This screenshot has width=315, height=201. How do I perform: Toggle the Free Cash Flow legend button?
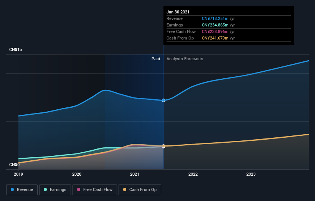pyautogui.click(x=95, y=190)
